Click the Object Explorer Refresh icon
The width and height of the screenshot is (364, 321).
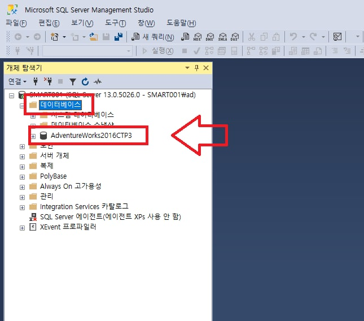(85, 81)
